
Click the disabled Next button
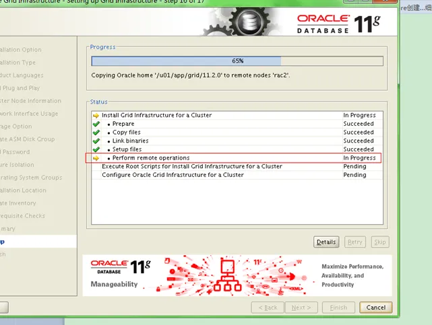coord(301,308)
